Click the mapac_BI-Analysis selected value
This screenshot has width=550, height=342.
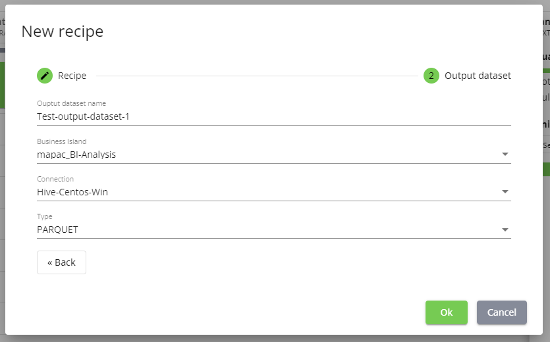pyautogui.click(x=76, y=155)
